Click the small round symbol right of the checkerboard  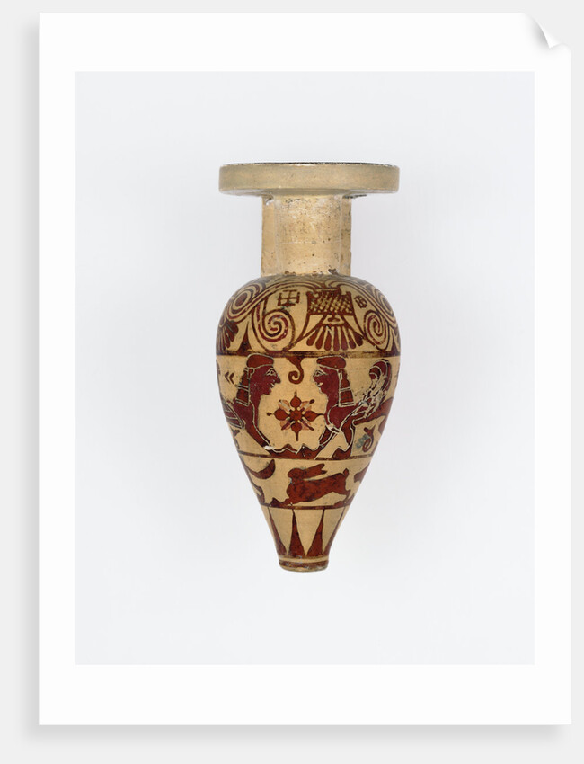362,301
